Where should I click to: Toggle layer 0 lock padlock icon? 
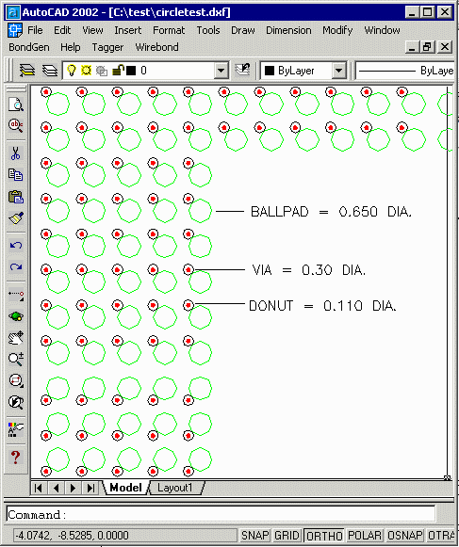click(x=118, y=71)
